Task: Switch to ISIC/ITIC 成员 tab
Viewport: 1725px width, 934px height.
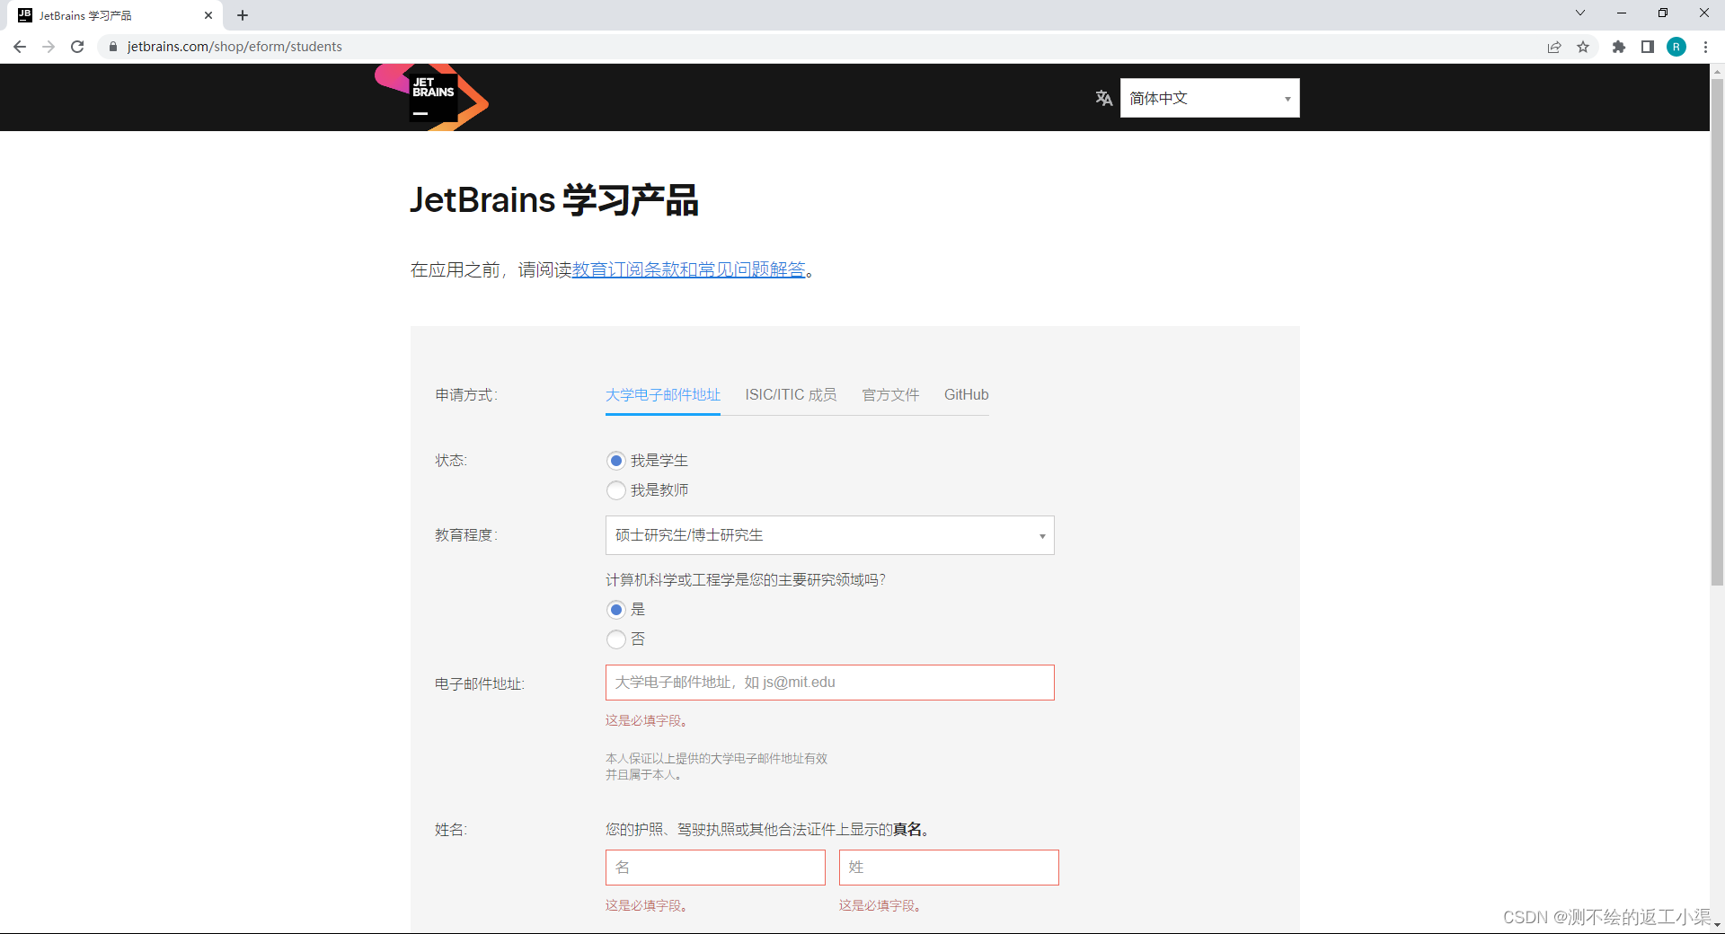Action: pos(791,395)
